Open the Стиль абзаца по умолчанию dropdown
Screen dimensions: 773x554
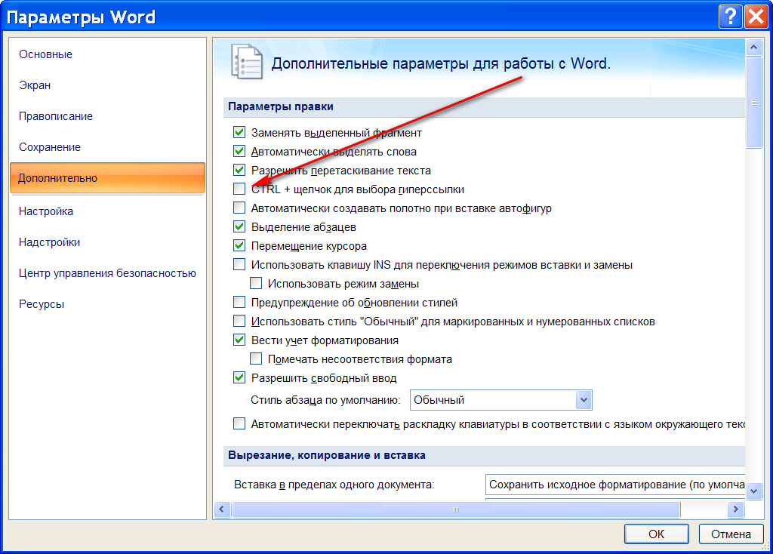(581, 399)
